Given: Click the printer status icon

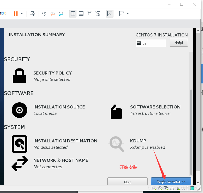Looking at the screenshot, I should click(x=172, y=189).
